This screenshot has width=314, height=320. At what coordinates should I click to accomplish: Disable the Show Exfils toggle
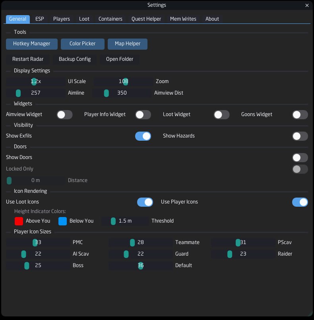coord(143,136)
